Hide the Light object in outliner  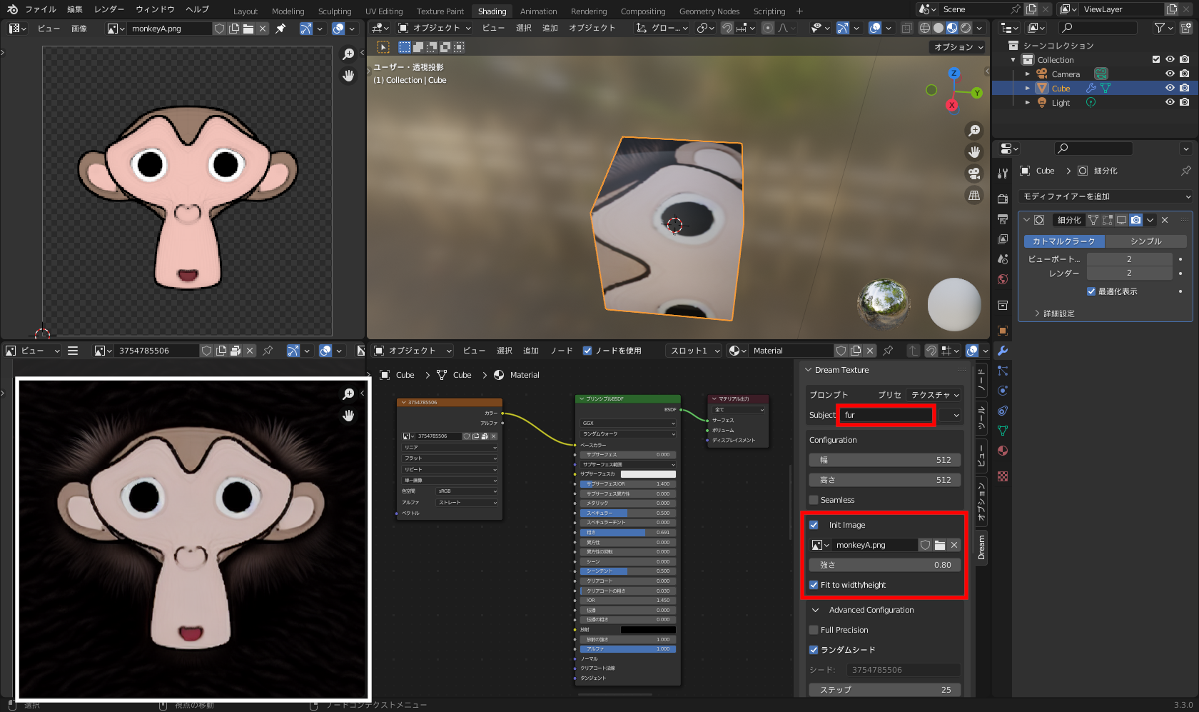coord(1170,102)
